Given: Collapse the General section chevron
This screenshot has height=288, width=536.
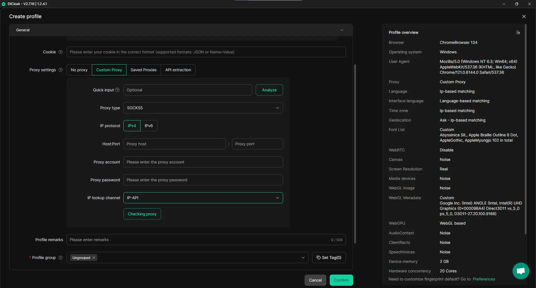Looking at the screenshot, I should pos(342,30).
